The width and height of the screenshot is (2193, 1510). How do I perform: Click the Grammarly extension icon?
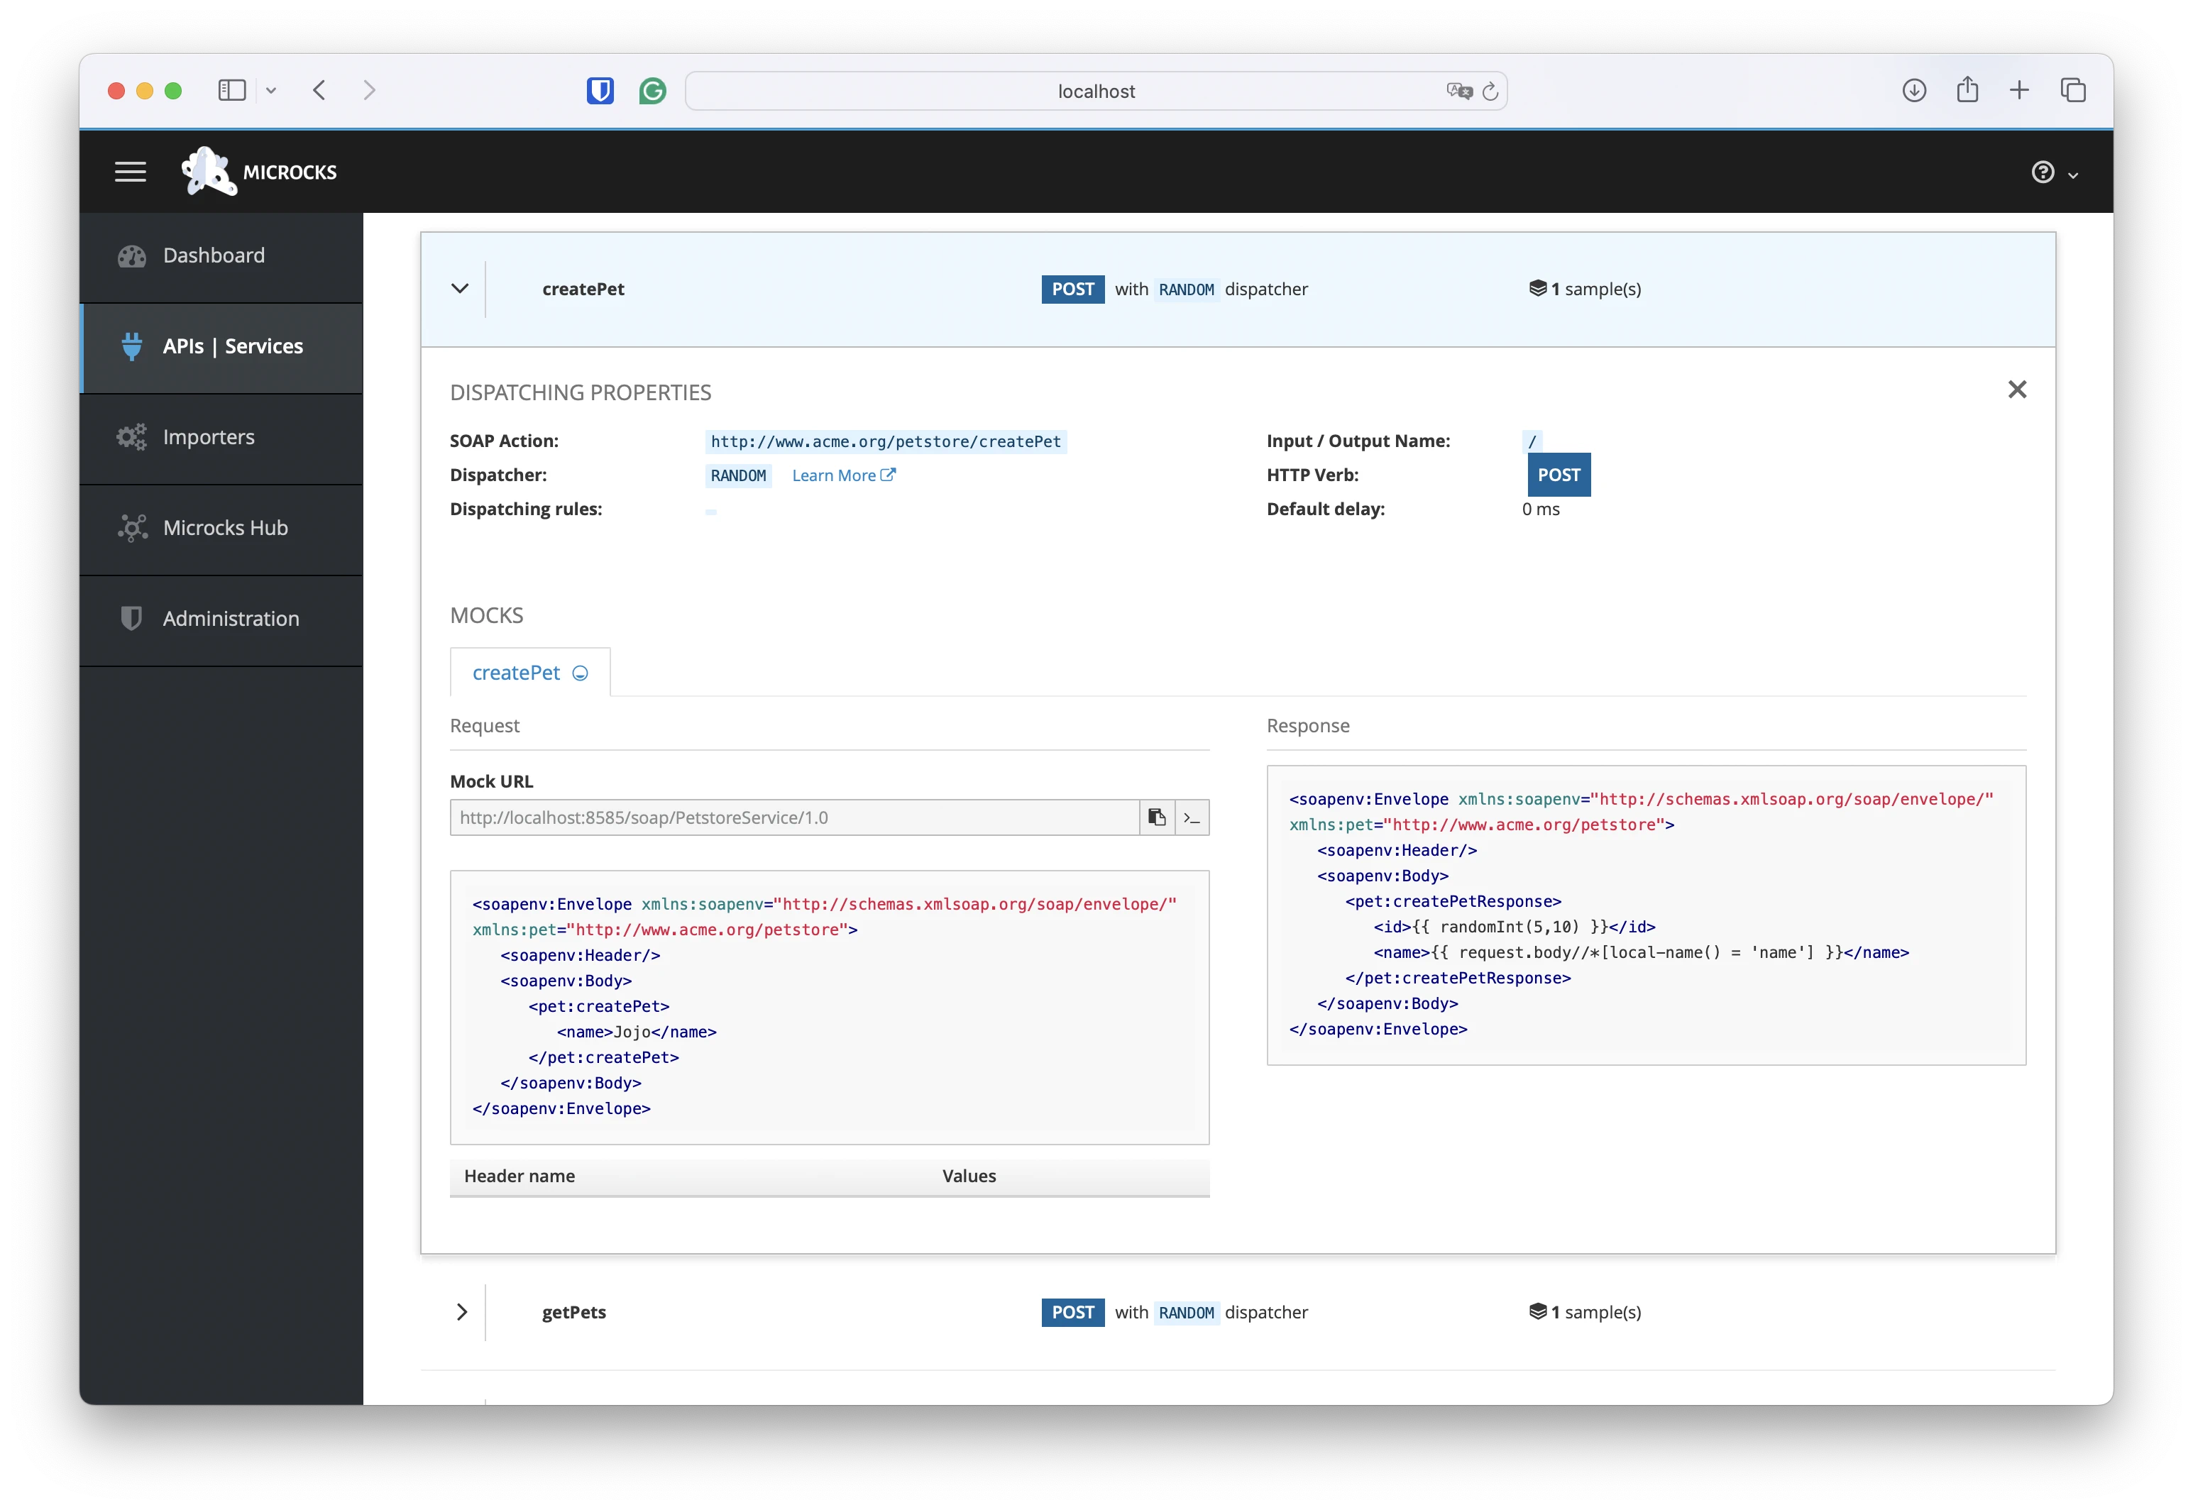point(652,91)
